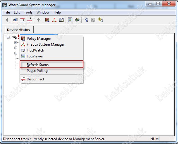Click the Add (plus) toolbar icon

point(38,20)
